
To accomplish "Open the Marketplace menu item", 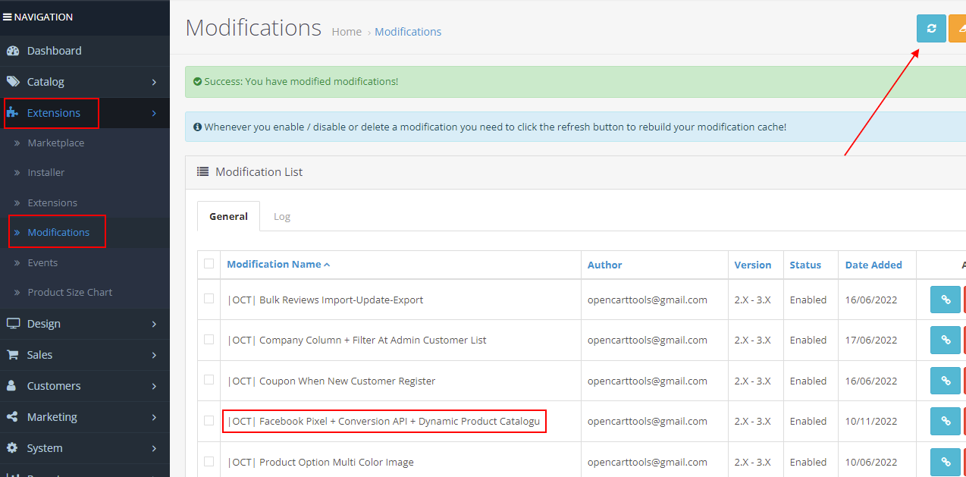I will click(x=56, y=143).
